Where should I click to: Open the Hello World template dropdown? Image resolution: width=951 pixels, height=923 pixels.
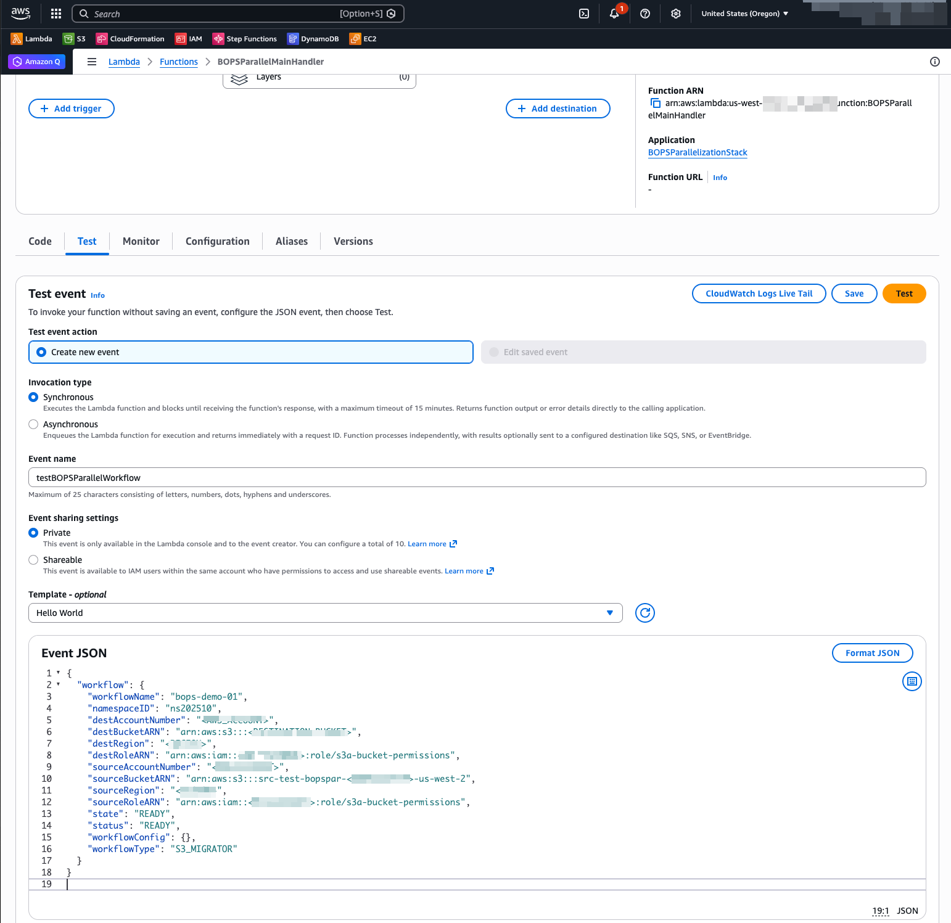[x=326, y=613]
